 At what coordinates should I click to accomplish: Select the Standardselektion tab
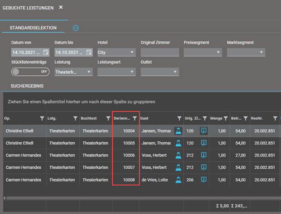tap(33, 28)
